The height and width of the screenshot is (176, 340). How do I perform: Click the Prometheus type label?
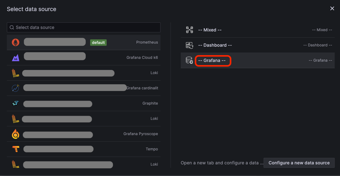[x=147, y=42]
